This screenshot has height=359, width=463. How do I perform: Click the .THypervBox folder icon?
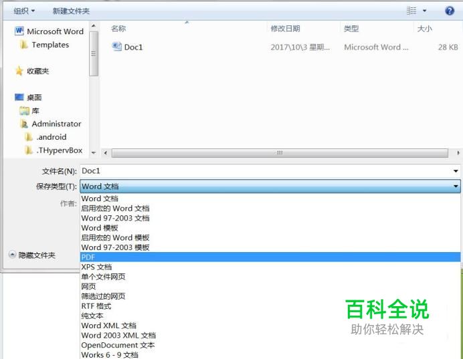[29, 150]
